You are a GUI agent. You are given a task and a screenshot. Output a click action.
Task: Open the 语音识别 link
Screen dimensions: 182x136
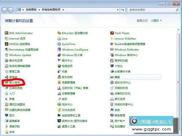click(x=15, y=127)
